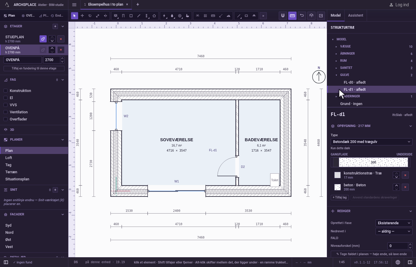Select the line drawing tool
This screenshot has height=267, width=416.
[239, 16]
